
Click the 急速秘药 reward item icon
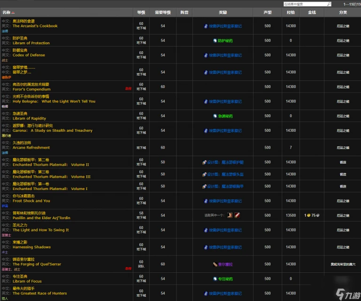click(x=215, y=116)
